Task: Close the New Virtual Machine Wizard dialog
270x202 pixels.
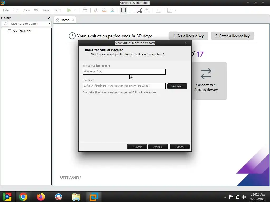Action: point(185,43)
